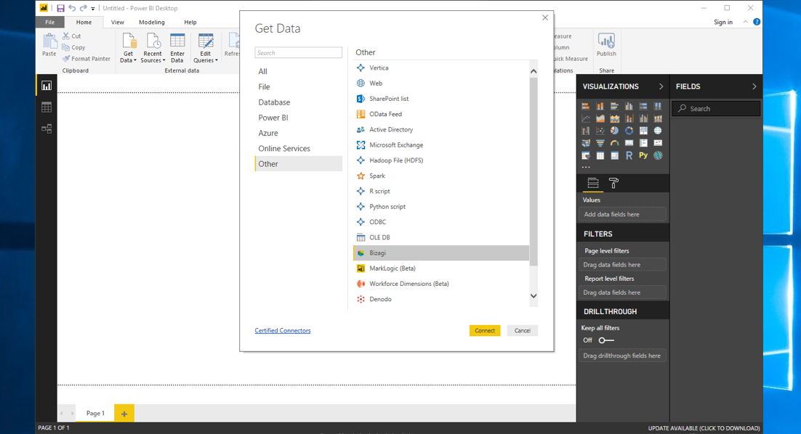Open the Fields well tab icon
The width and height of the screenshot is (801, 434).
coord(593,183)
